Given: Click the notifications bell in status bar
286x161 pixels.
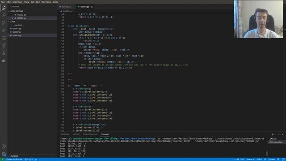Looking at the screenshot, I should [x=283, y=159].
